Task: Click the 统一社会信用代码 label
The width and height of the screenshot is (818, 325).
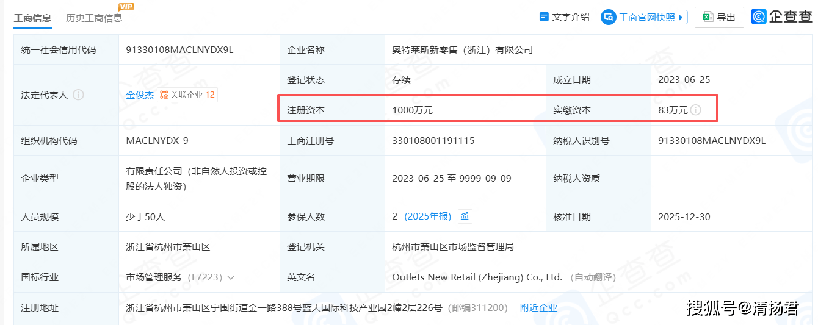Action: click(x=59, y=49)
